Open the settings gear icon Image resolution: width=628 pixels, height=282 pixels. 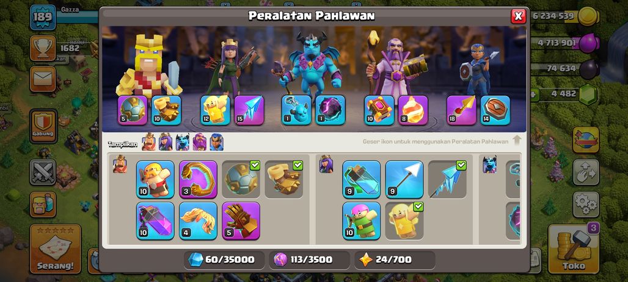click(586, 204)
